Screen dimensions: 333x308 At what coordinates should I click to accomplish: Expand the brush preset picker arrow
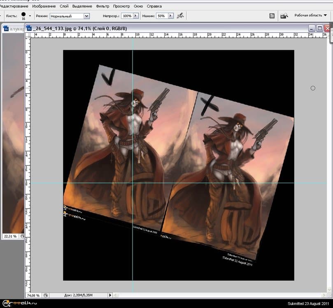(x=30, y=16)
